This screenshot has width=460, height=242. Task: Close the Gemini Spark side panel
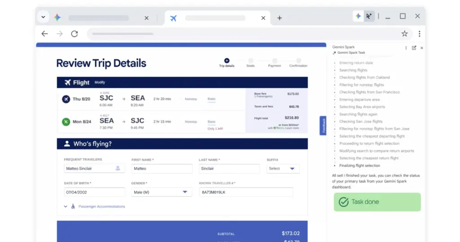(x=421, y=48)
